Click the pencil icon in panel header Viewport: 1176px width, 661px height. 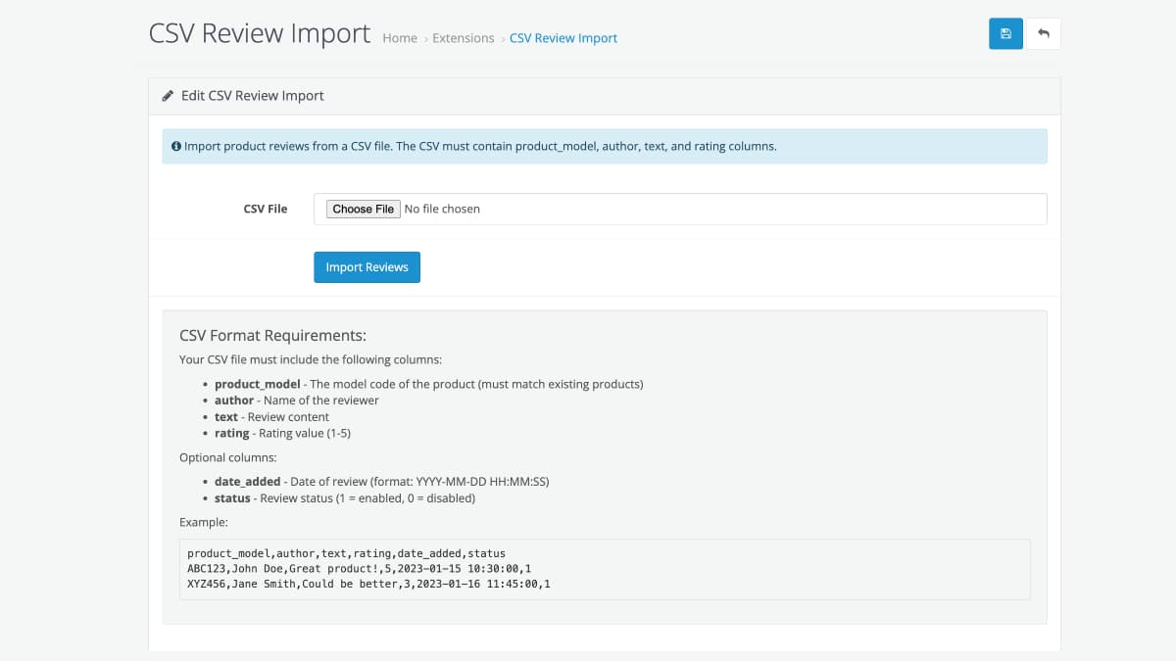tap(169, 96)
